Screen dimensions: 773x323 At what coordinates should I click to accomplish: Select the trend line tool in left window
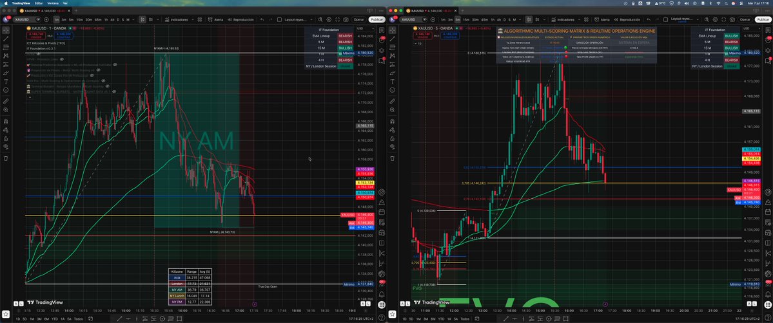tap(6, 39)
